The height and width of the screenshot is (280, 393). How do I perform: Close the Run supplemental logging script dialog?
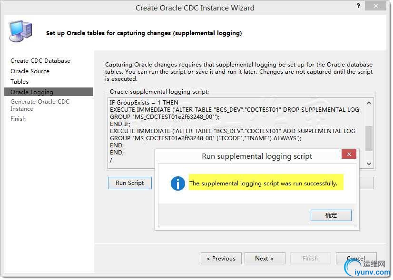[349, 154]
